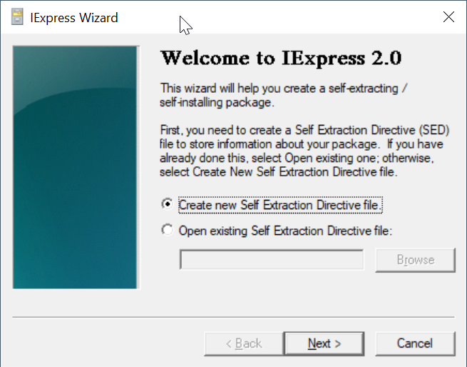The height and width of the screenshot is (367, 467).
Task: Click the teal wizard banner image
Action: (x=76, y=167)
